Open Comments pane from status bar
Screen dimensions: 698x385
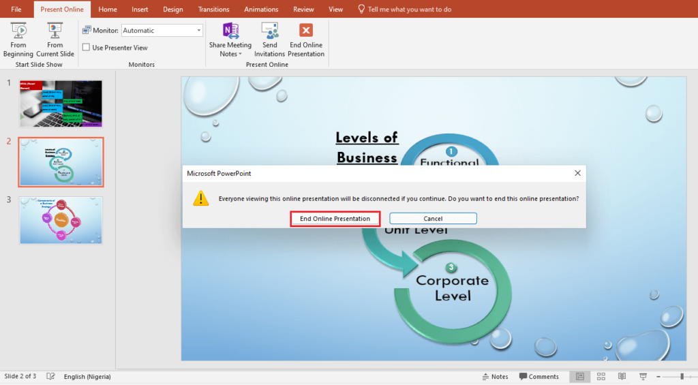[539, 377]
